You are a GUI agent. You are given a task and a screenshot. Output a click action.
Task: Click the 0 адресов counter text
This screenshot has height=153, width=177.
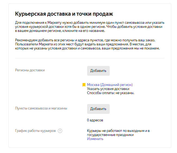[x=95, y=120]
